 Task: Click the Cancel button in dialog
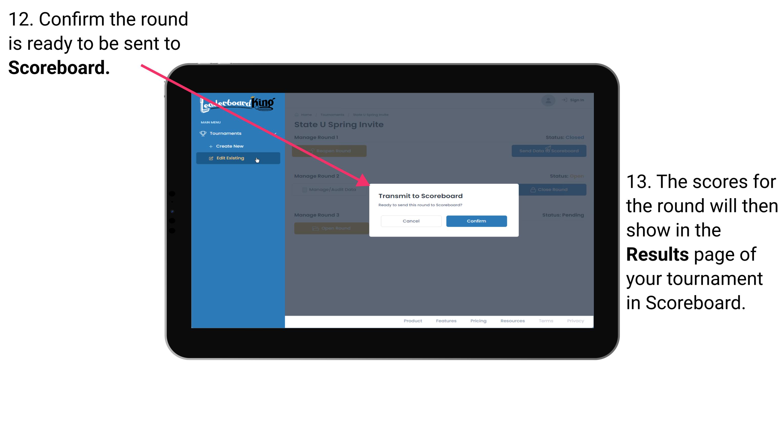pyautogui.click(x=411, y=220)
